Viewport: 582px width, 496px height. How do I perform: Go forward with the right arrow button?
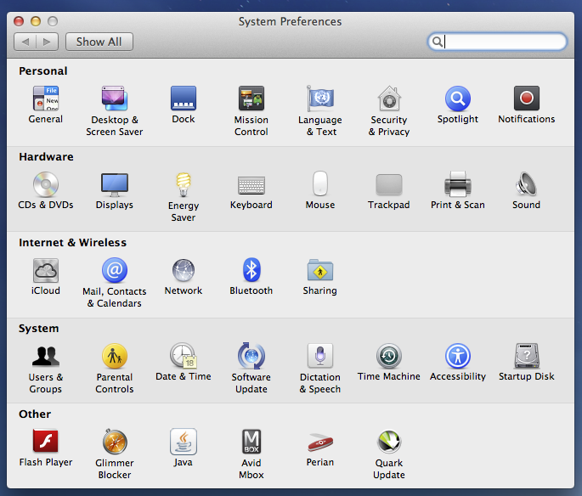[x=47, y=42]
